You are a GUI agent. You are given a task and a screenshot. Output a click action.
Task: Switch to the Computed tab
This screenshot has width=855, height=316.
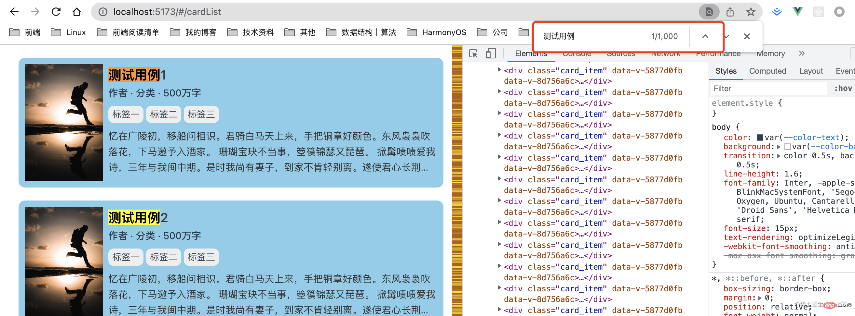(767, 71)
